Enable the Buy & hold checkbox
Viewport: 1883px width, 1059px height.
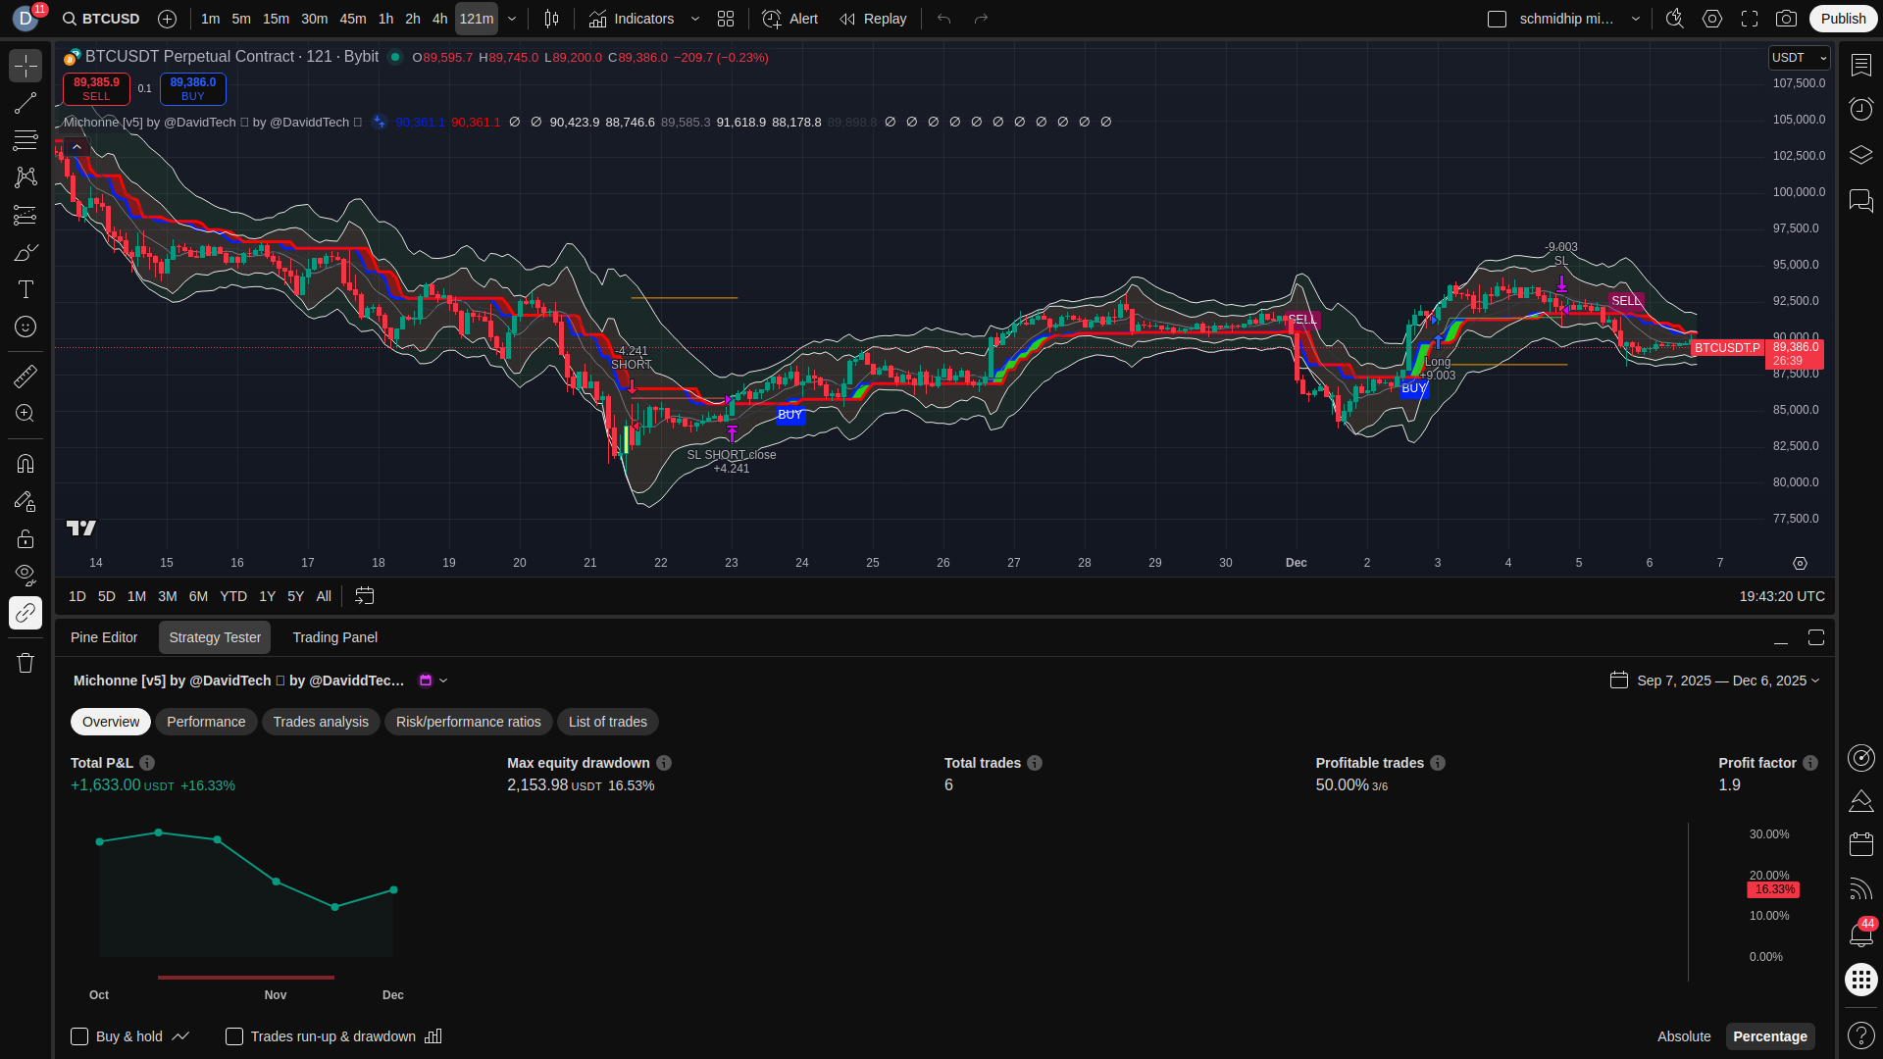79,1036
